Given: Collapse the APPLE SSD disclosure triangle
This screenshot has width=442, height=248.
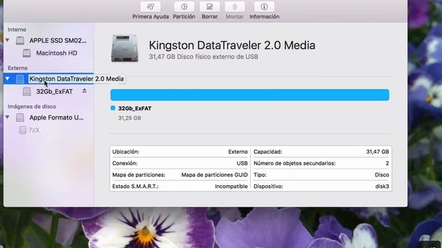Looking at the screenshot, I should [8, 41].
